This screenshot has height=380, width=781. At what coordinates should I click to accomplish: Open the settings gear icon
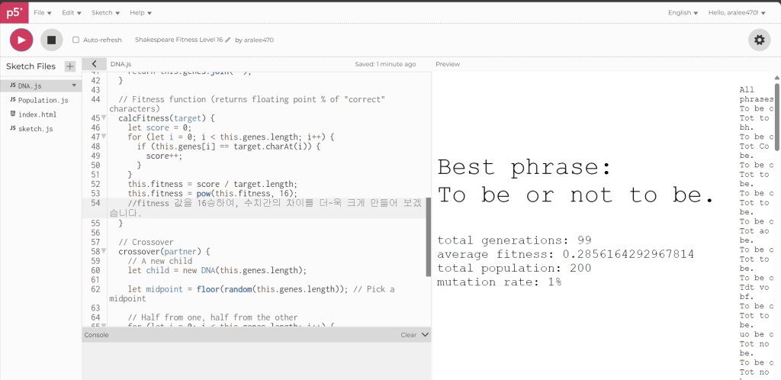tap(759, 40)
